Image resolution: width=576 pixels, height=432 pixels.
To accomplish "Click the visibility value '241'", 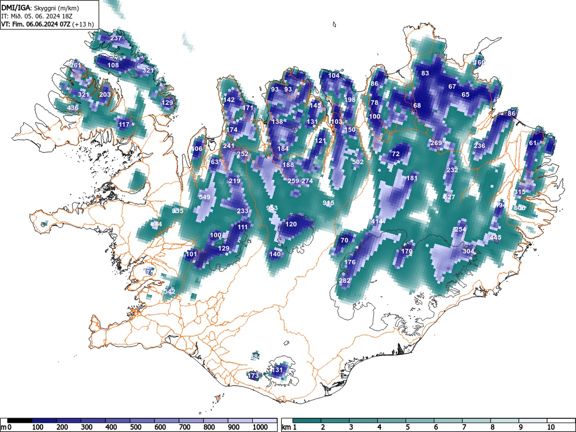I will pos(229,146).
